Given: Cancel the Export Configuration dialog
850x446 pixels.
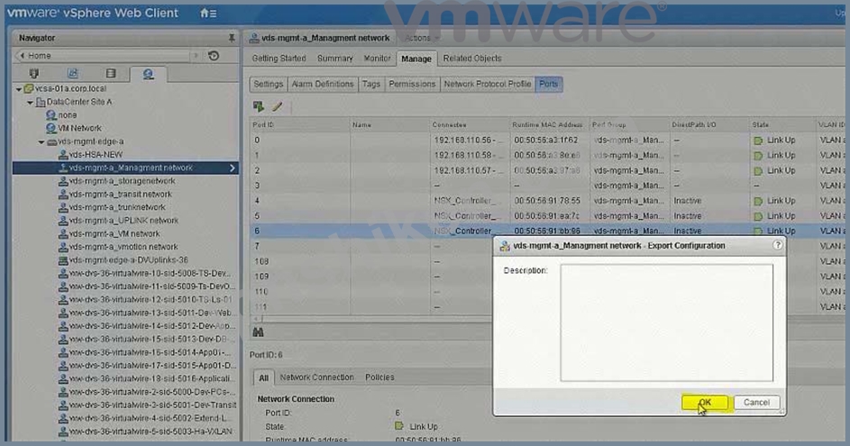Looking at the screenshot, I should (x=756, y=402).
